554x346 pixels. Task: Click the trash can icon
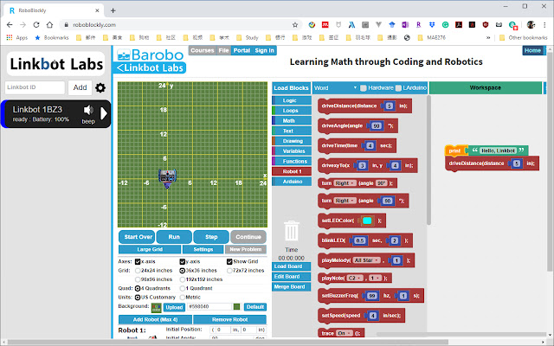point(292,231)
